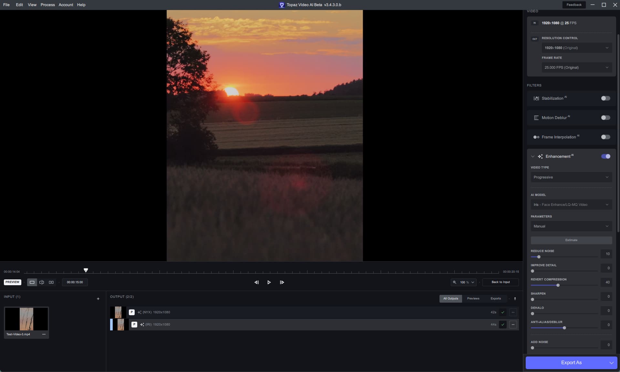This screenshot has width=620, height=372.
Task: Add new input with plus icon
Action: 98,299
